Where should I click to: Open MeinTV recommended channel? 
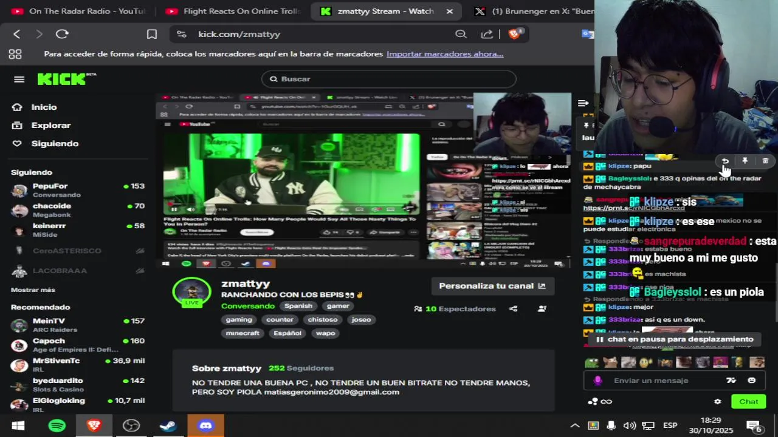point(78,325)
